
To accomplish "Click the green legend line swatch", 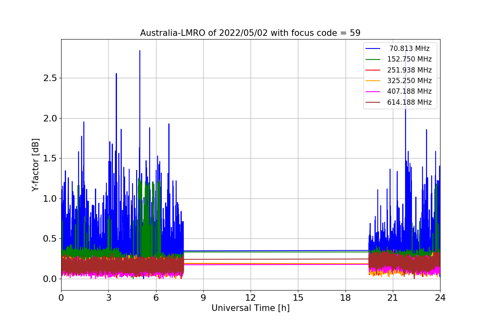I will tap(373, 59).
